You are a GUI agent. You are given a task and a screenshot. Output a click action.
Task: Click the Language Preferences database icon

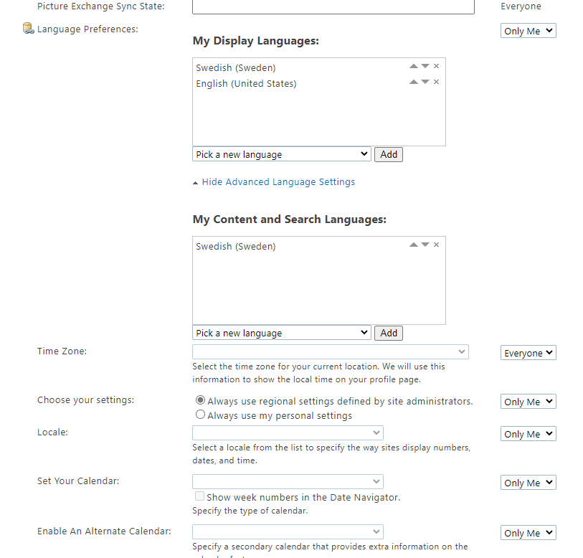(x=28, y=28)
